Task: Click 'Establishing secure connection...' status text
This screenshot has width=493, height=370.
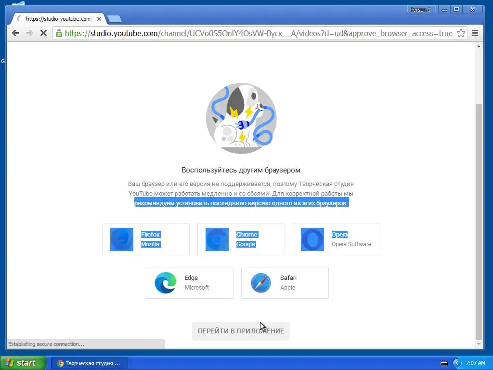Action: (x=46, y=344)
